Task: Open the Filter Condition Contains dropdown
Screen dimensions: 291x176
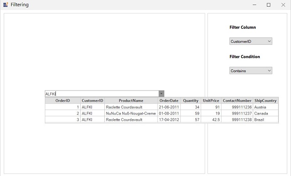Action: 251,71
